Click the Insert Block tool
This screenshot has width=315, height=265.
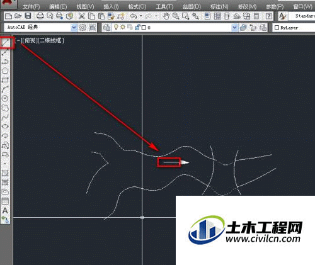pos(5,145)
